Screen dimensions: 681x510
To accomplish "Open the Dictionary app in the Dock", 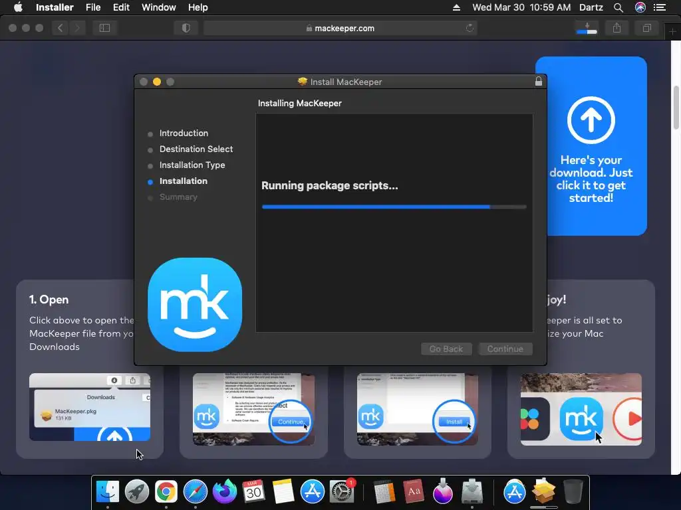I will (414, 492).
